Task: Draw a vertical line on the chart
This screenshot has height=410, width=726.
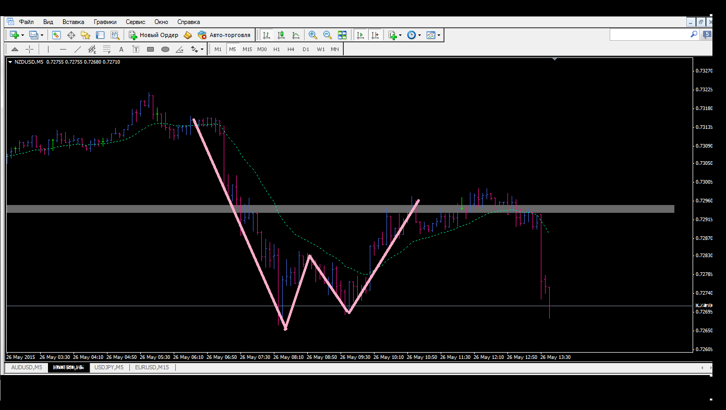Action: pyautogui.click(x=48, y=50)
